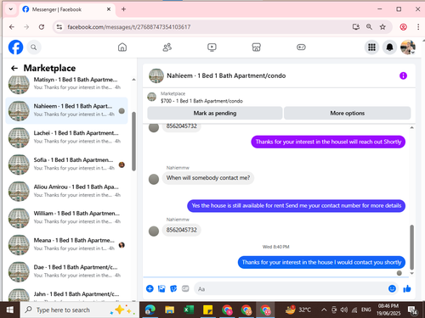Open the tab search dropdown arrow
Screen dimensions: 425x318
pyautogui.click(x=10, y=9)
